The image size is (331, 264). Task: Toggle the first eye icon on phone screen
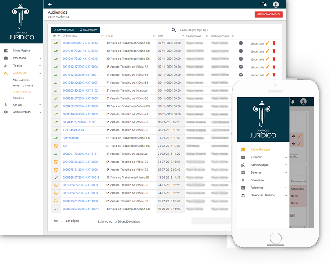(294, 137)
